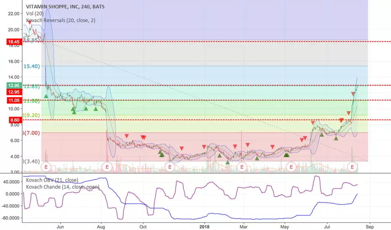
Task: Click the green reversal arrow below the 12.85 drop
Action: click(46, 96)
